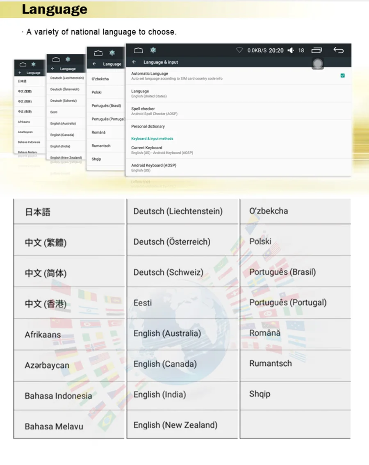The image size is (369, 465).
Task: Toggle the Automatic Language checkbox
Action: (343, 75)
